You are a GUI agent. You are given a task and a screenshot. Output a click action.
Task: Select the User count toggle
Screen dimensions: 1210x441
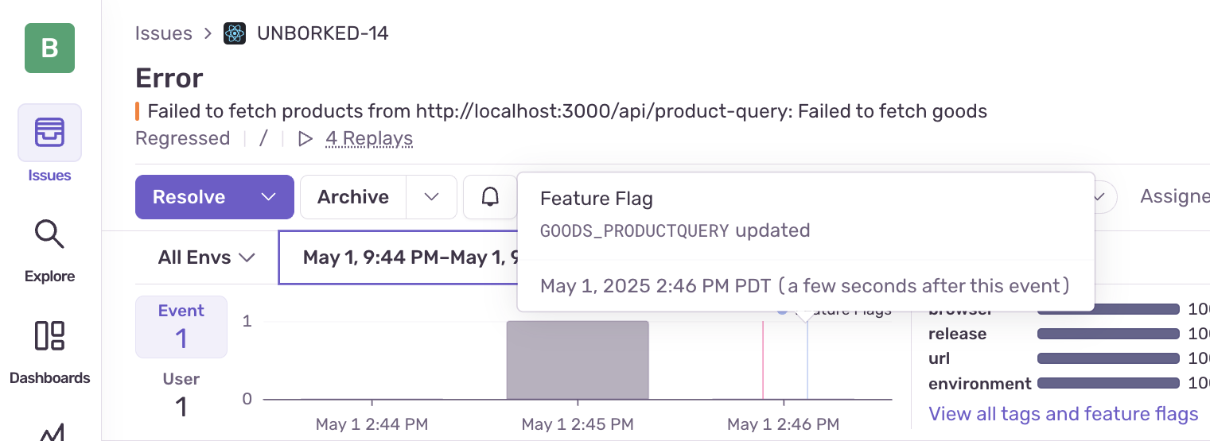tap(181, 395)
